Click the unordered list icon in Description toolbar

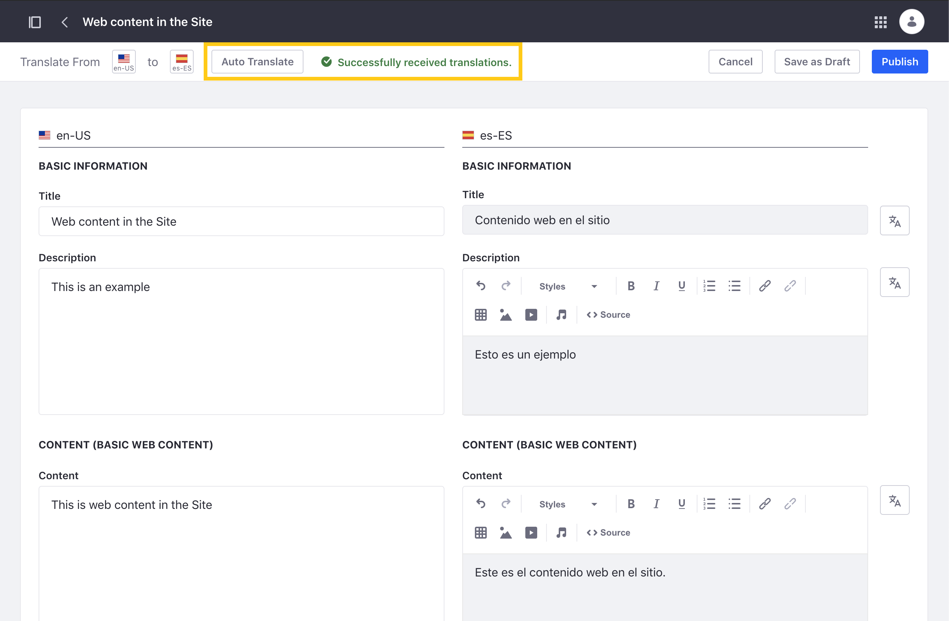[x=734, y=285]
